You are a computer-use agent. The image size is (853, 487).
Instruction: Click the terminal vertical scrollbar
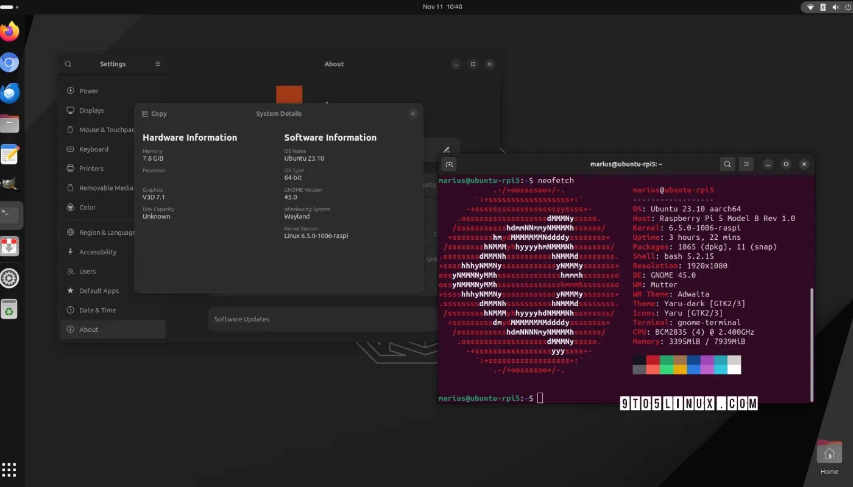[811, 344]
